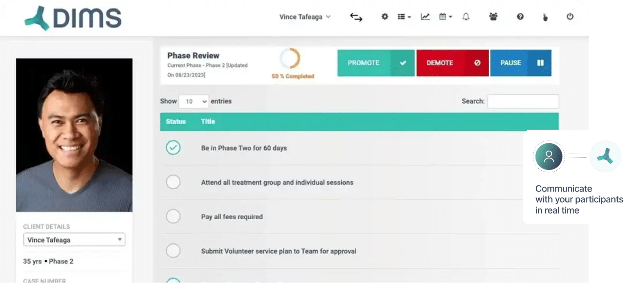Toggle status for Be in Phase Two for 60 days
The width and height of the screenshot is (632, 283).
click(x=173, y=148)
